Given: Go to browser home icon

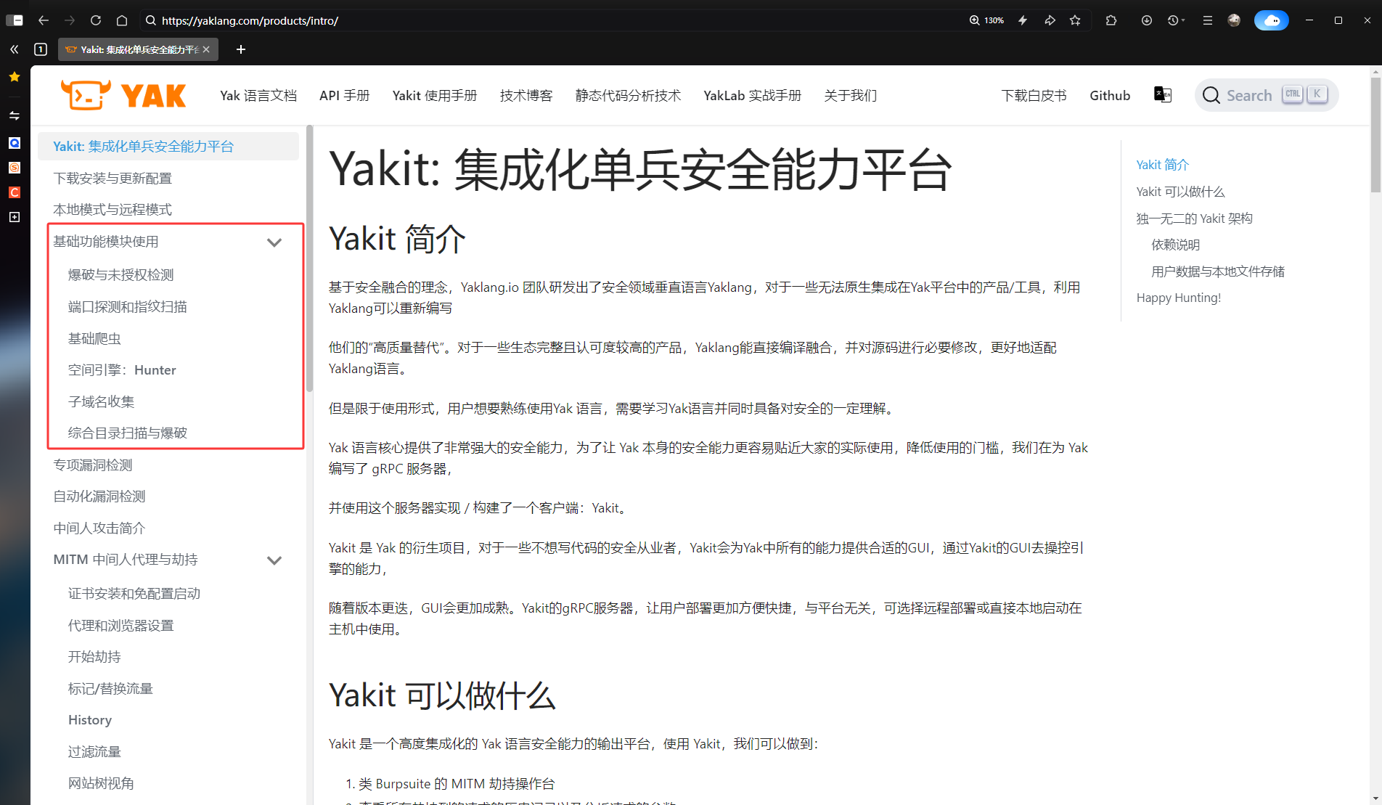Looking at the screenshot, I should [x=122, y=20].
